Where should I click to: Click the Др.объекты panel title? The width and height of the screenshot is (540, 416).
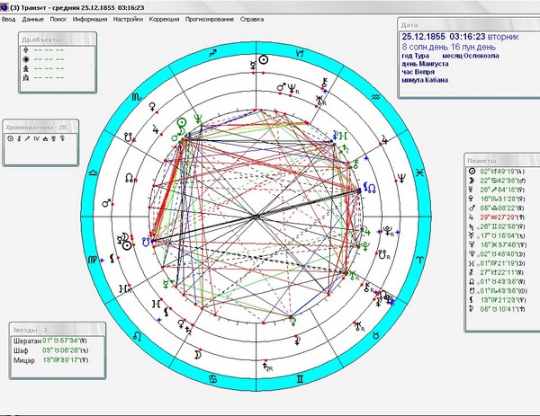point(42,40)
